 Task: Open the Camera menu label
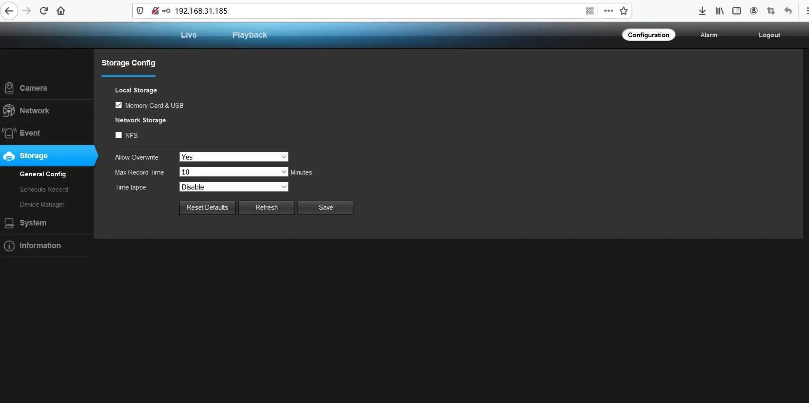pos(33,88)
